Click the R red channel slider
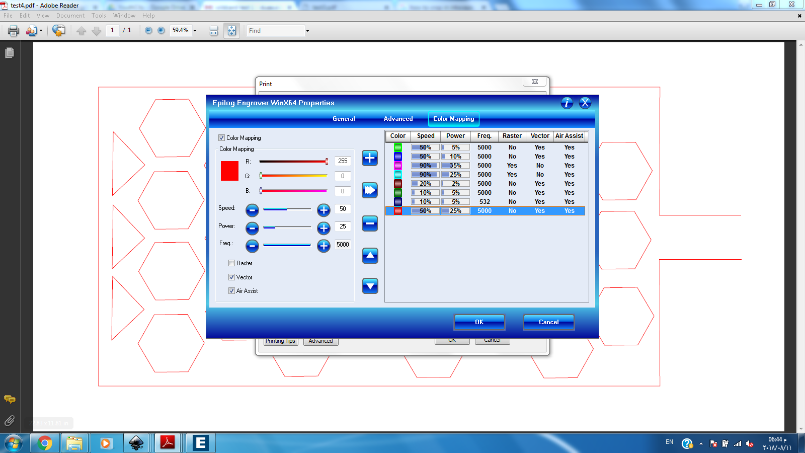 (294, 162)
